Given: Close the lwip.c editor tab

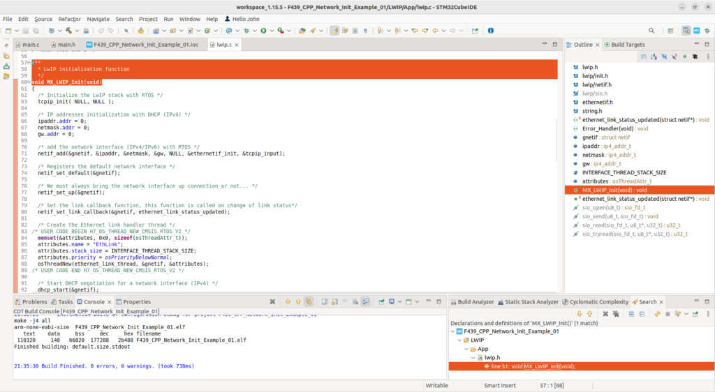Looking at the screenshot, I should pyautogui.click(x=237, y=45).
